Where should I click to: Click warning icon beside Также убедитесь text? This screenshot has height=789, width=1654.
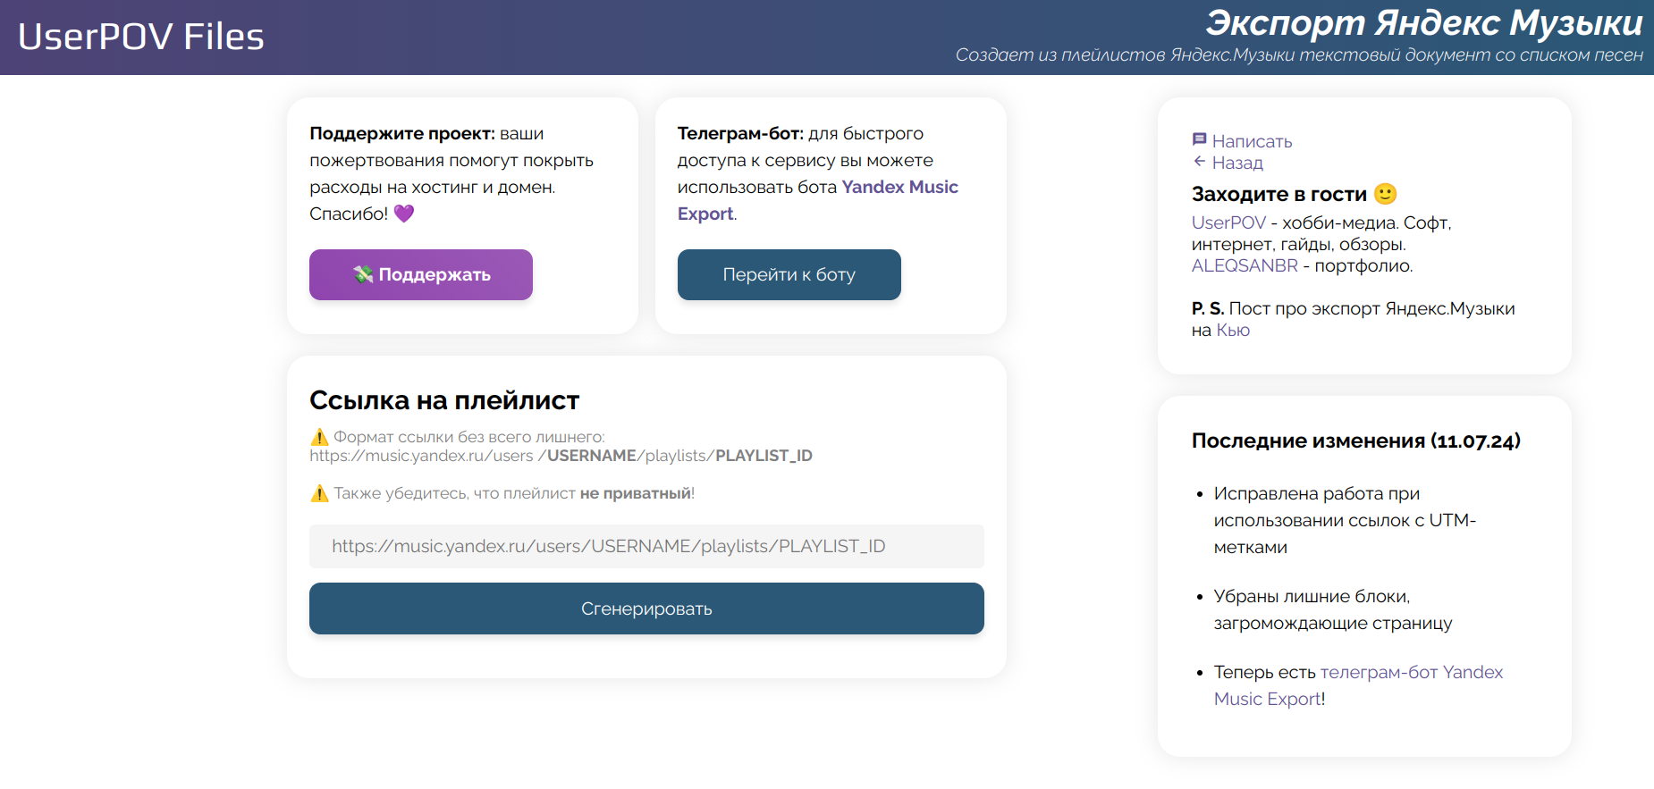click(319, 493)
